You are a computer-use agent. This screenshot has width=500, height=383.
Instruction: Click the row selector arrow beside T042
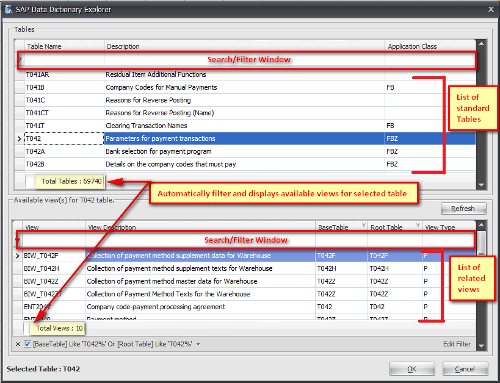(18, 138)
